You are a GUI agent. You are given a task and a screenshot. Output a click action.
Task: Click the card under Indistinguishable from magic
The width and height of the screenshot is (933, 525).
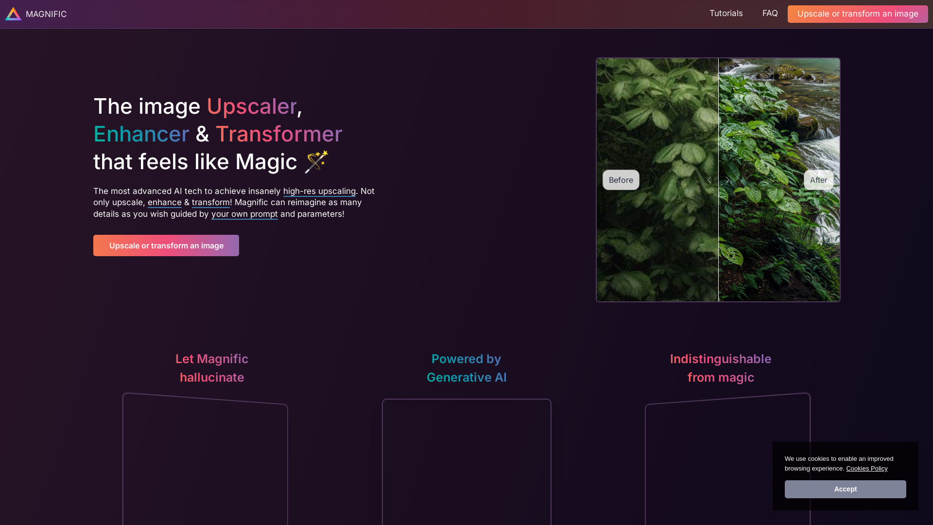click(727, 459)
